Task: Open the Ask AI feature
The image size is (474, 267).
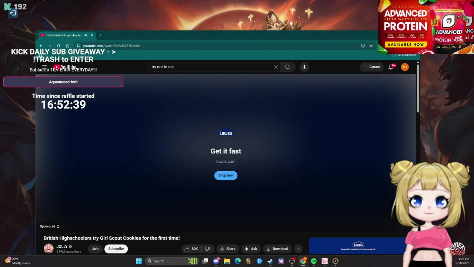Action: coord(251,249)
